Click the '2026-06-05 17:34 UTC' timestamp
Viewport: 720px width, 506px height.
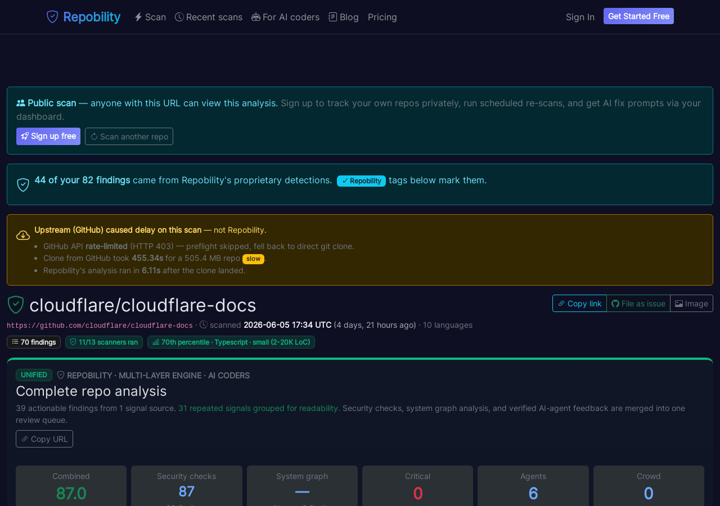click(x=287, y=325)
